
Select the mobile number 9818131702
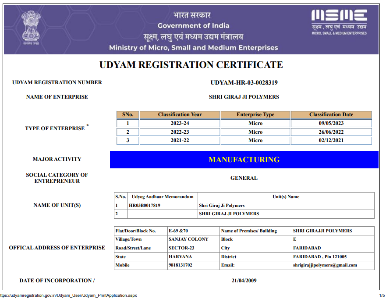pyautogui.click(x=181, y=265)
